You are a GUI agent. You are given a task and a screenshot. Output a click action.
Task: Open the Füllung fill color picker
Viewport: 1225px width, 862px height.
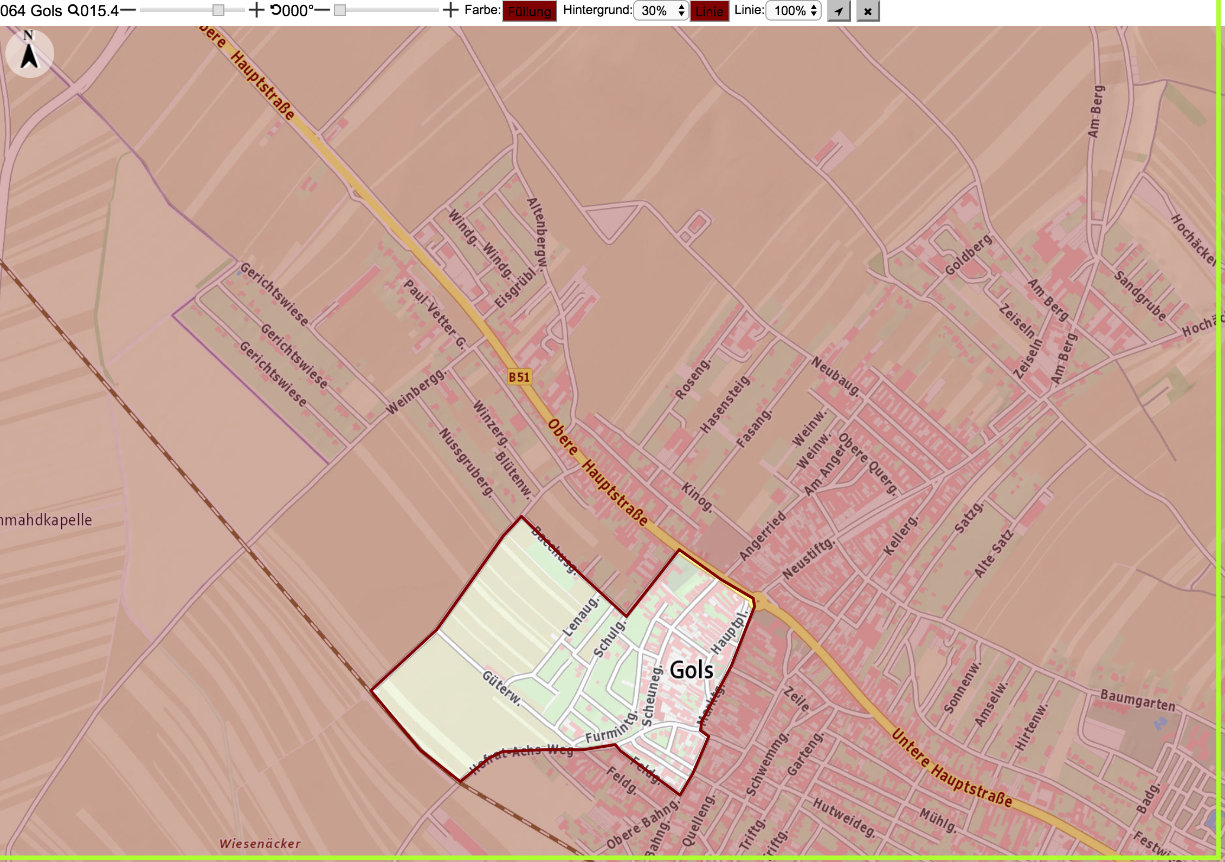click(x=530, y=11)
